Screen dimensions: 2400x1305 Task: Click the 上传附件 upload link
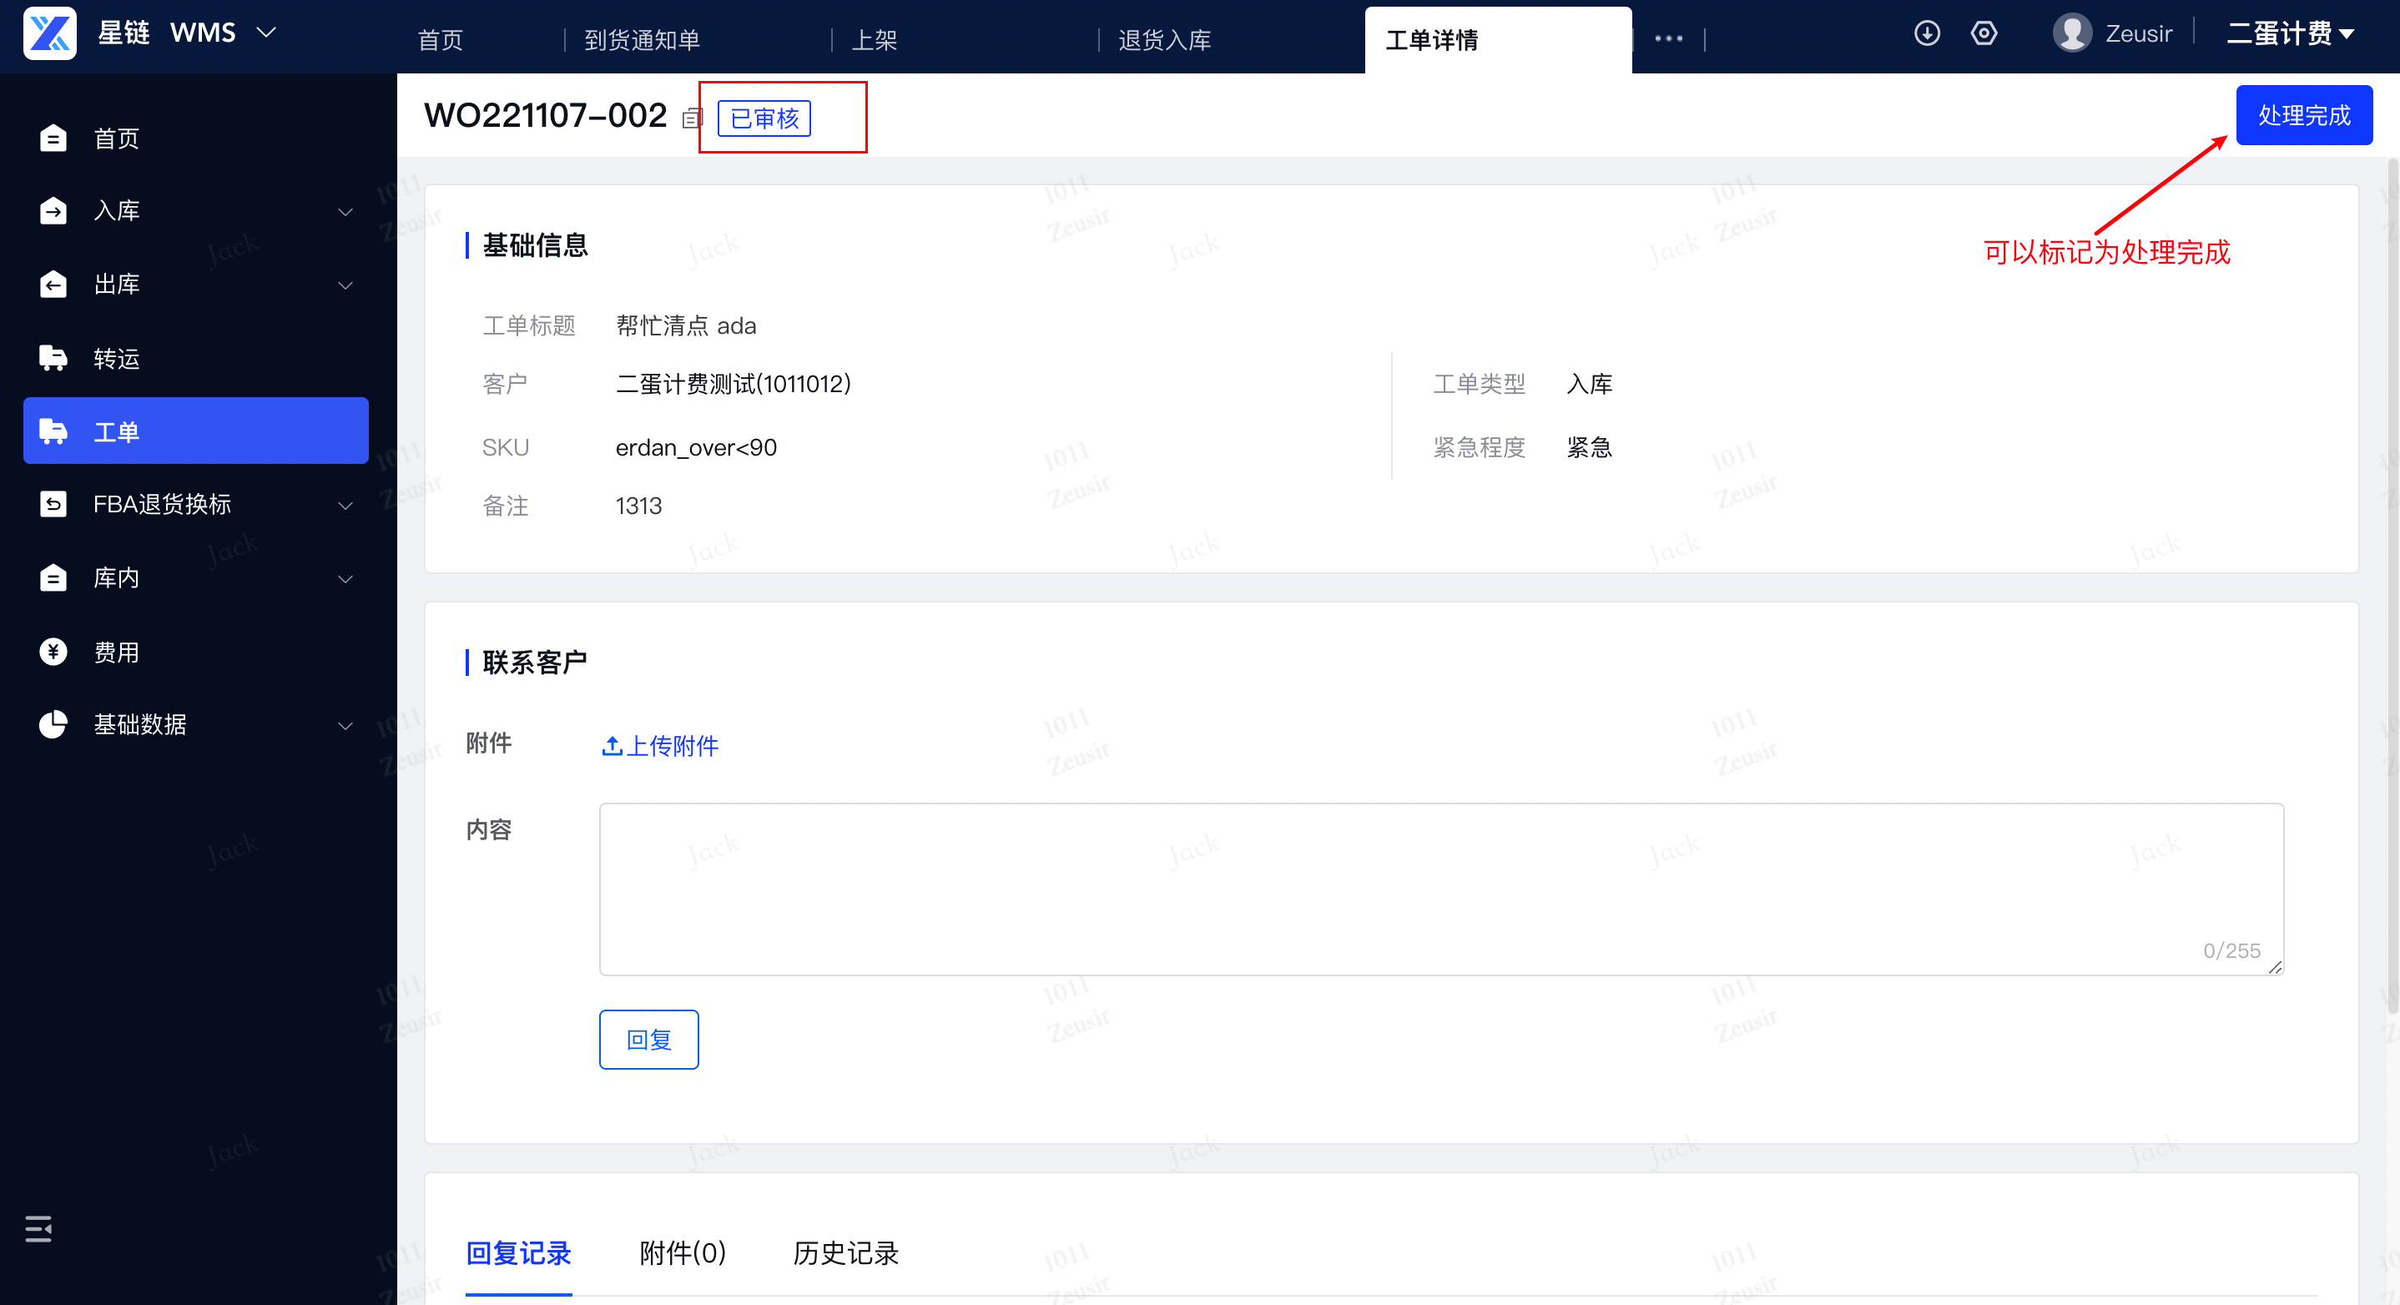coord(659,745)
